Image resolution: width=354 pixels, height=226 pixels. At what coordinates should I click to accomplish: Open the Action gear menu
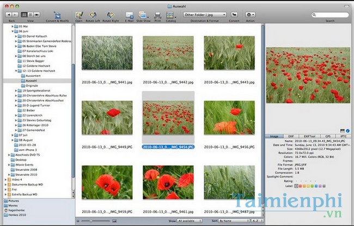250,15
